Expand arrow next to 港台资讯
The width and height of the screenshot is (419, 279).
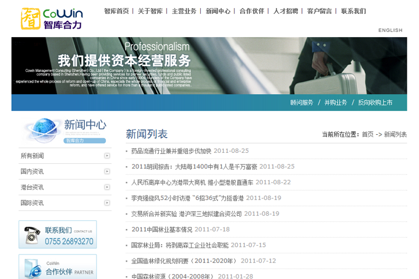point(107,187)
